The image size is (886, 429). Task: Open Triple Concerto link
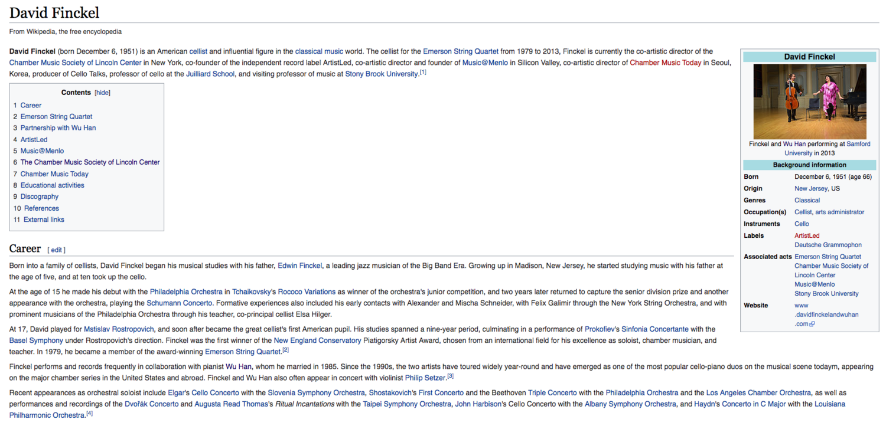point(553,392)
